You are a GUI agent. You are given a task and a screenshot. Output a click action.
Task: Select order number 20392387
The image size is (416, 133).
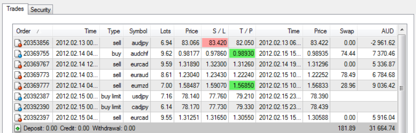point(36,96)
